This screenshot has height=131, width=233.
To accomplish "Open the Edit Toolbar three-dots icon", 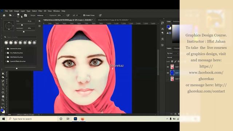I will click(3, 104).
